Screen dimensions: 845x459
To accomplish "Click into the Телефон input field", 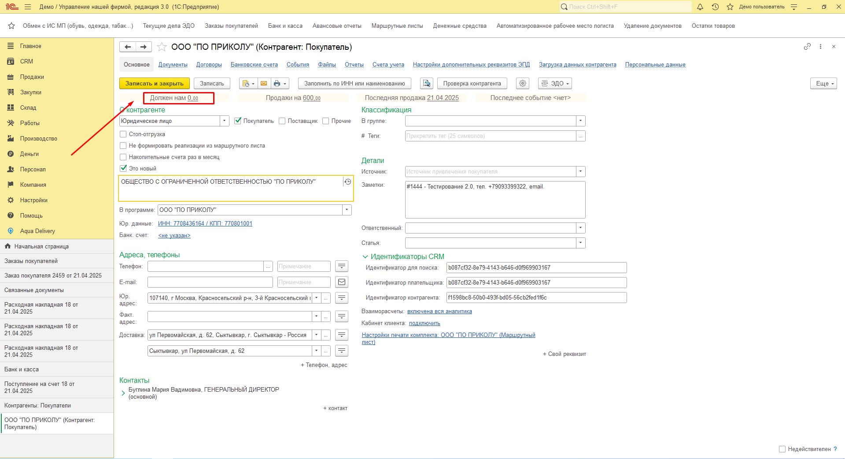I will pyautogui.click(x=206, y=266).
